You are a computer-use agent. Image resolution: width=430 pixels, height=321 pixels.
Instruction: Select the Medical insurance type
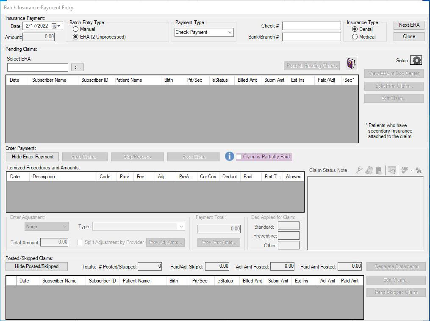tap(355, 37)
